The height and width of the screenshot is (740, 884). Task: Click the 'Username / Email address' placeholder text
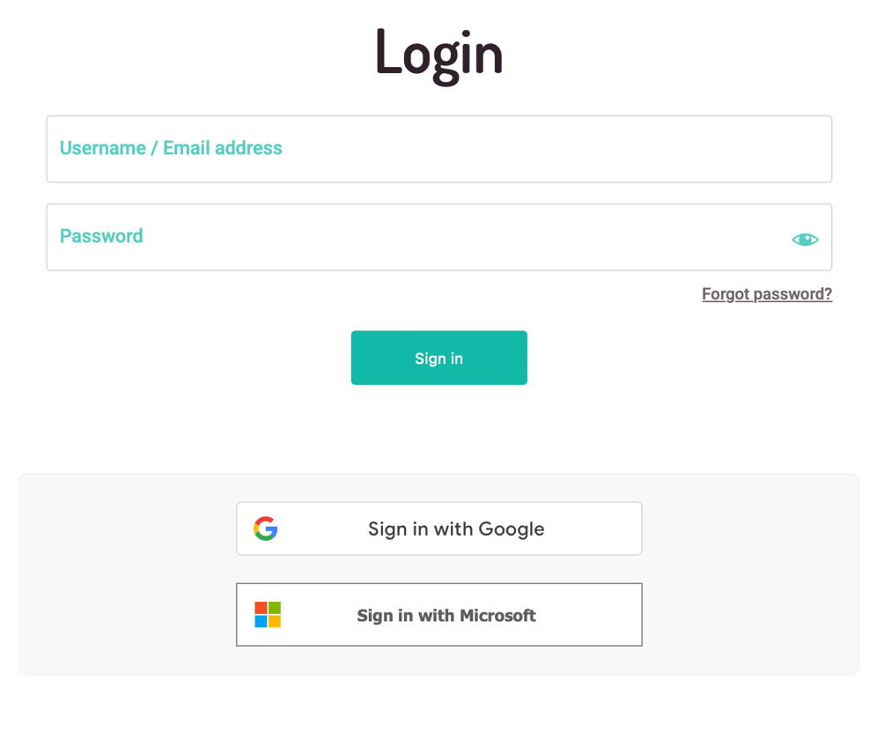171,148
